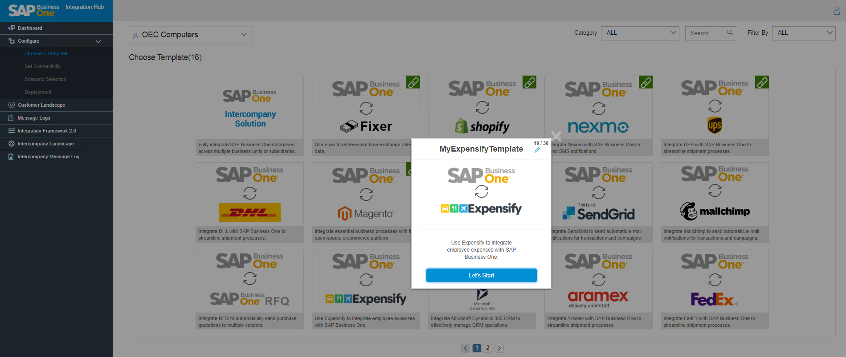Screen dimensions: 846x357
Task: Click the next page arrow
Action: [499, 348]
